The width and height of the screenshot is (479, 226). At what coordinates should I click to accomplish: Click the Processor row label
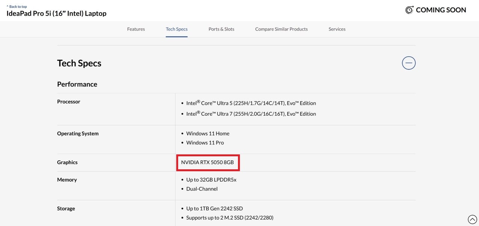pos(68,101)
